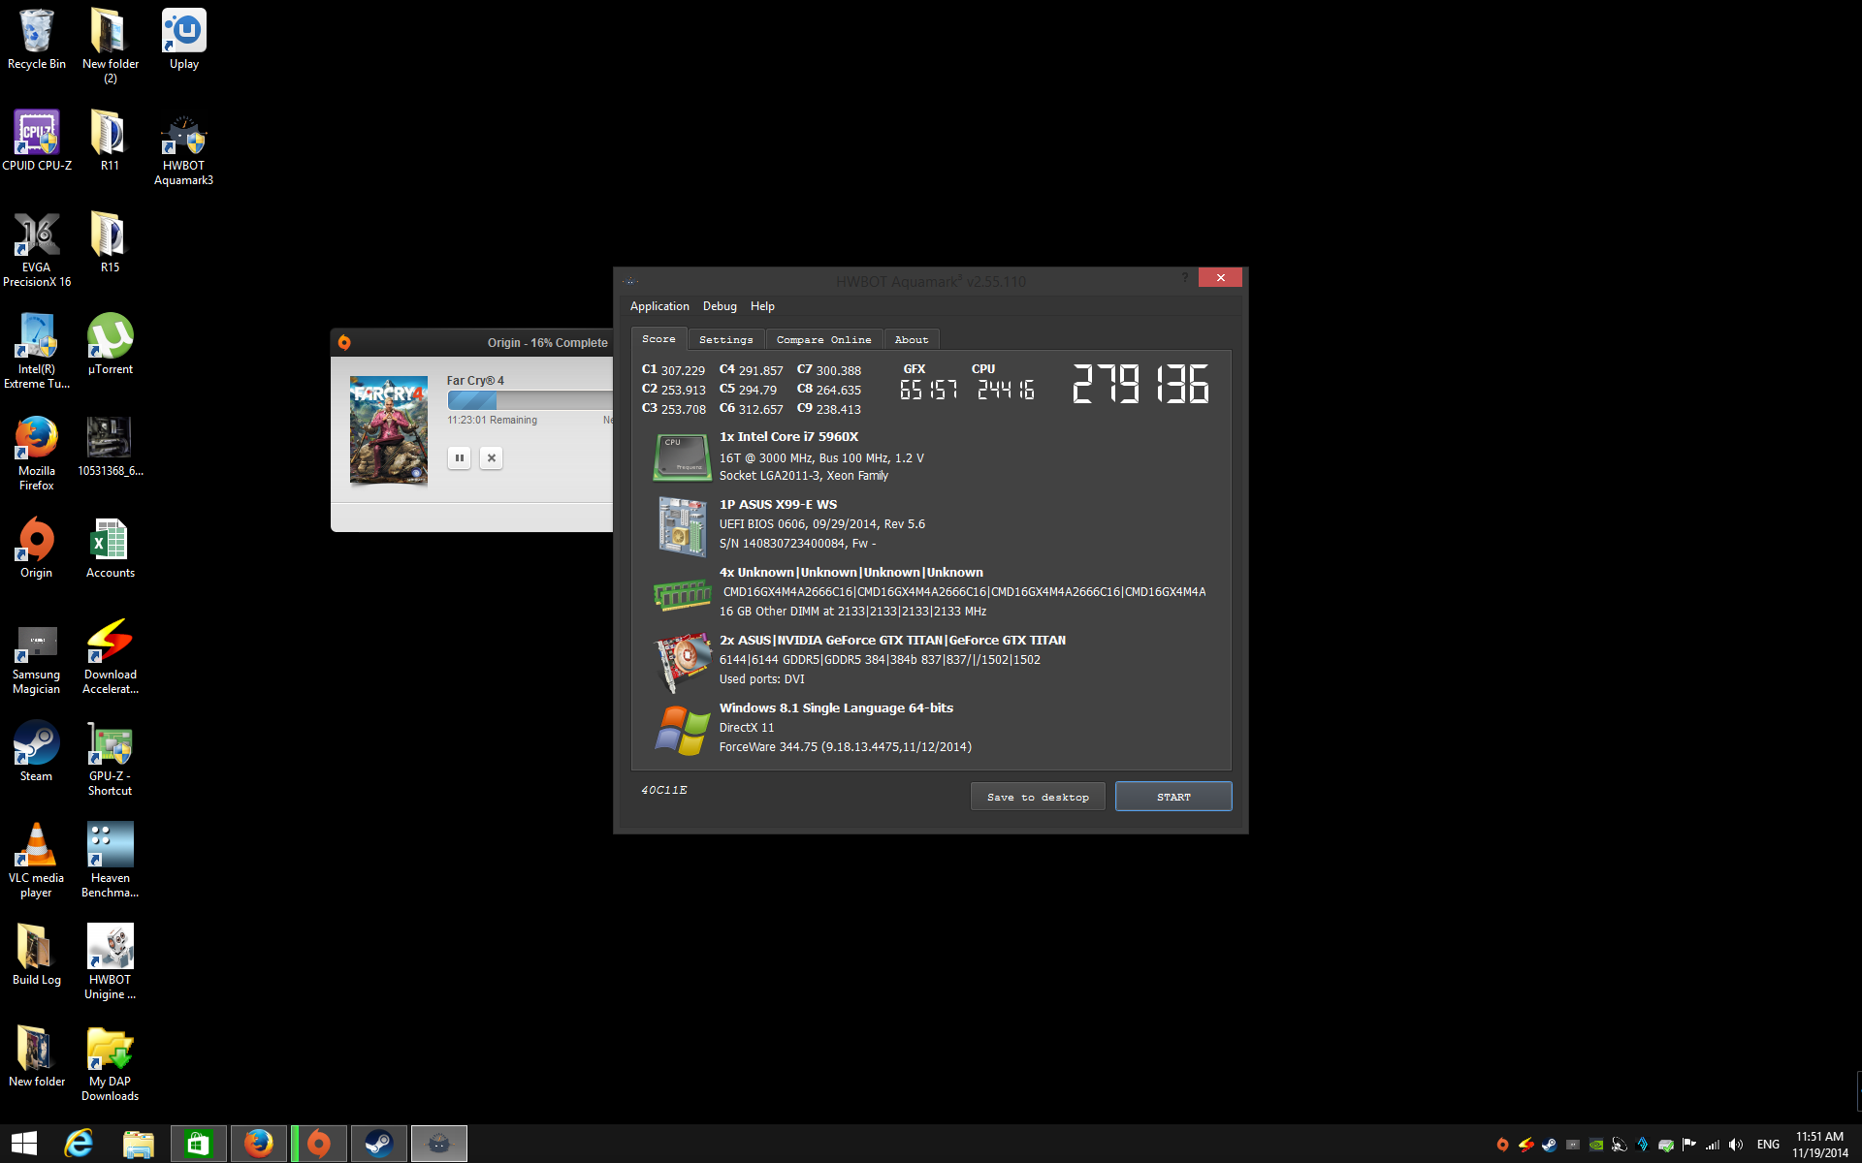Switch to the Compare Online tab
This screenshot has width=1862, height=1163.
[x=823, y=339]
